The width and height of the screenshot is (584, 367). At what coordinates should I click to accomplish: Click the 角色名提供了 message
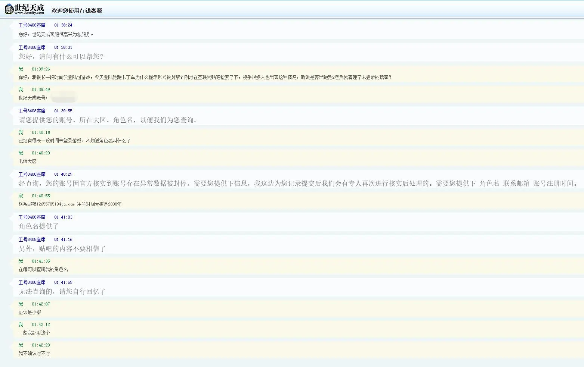tap(39, 226)
